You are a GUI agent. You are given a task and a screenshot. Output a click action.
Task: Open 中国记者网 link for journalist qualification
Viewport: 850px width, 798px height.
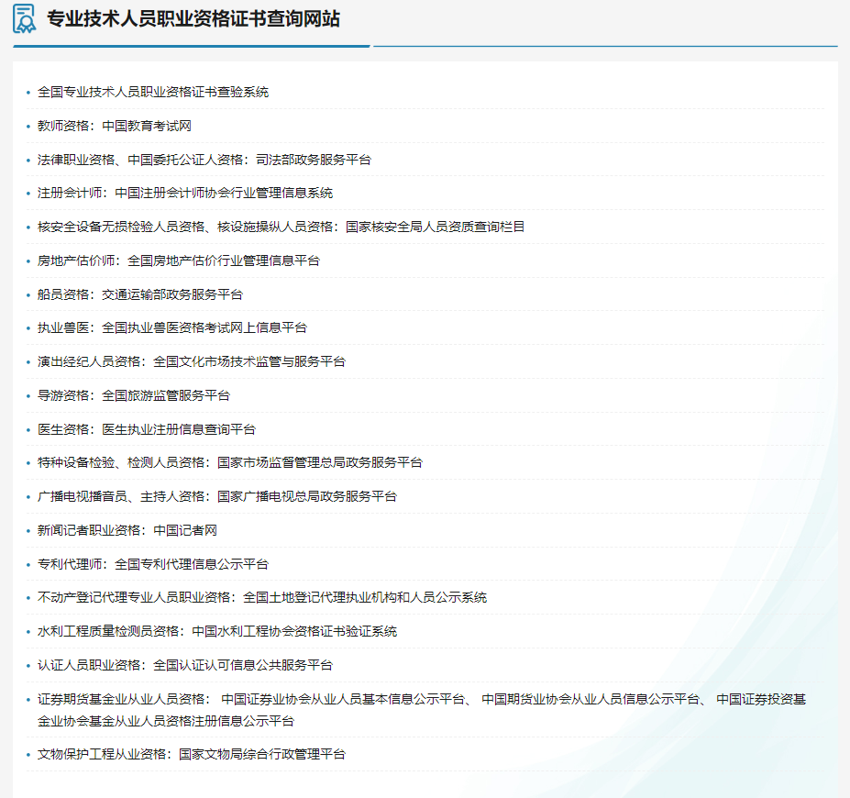pyautogui.click(x=185, y=531)
